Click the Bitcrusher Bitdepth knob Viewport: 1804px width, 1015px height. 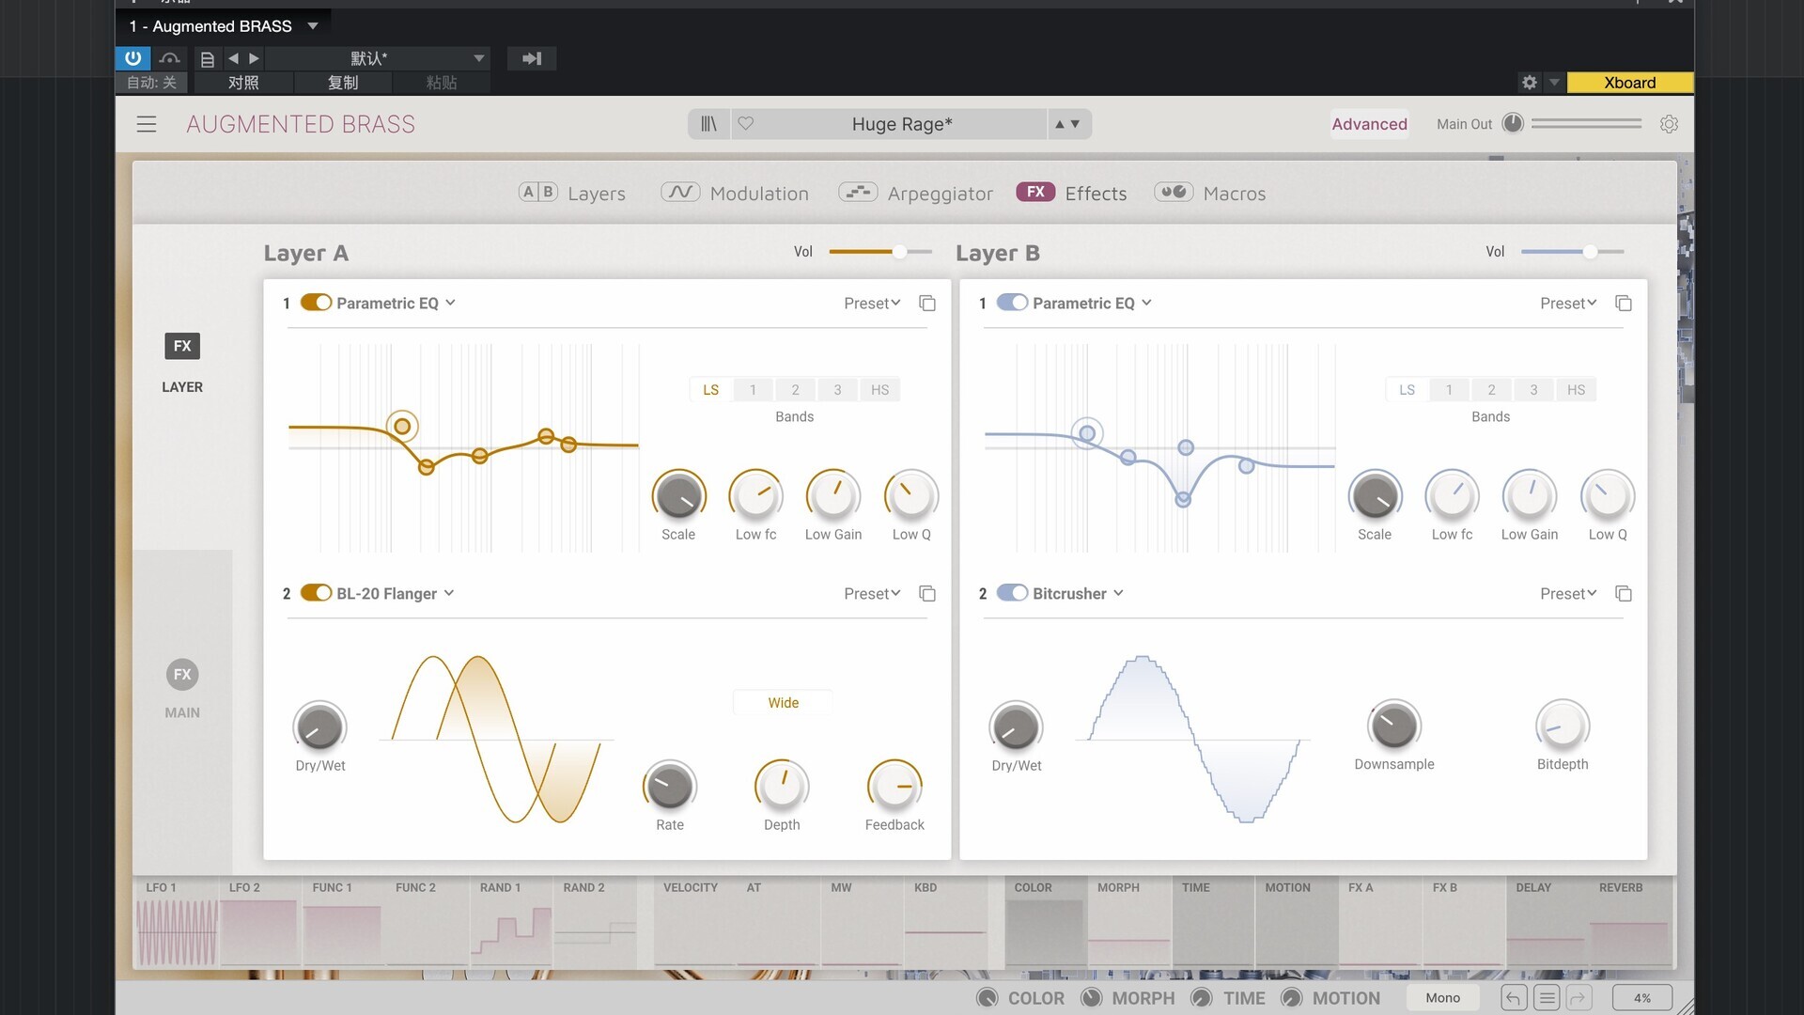[1563, 726]
